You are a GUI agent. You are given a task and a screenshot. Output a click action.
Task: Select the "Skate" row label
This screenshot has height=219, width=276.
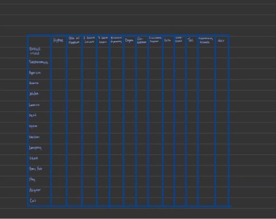pos(34,158)
